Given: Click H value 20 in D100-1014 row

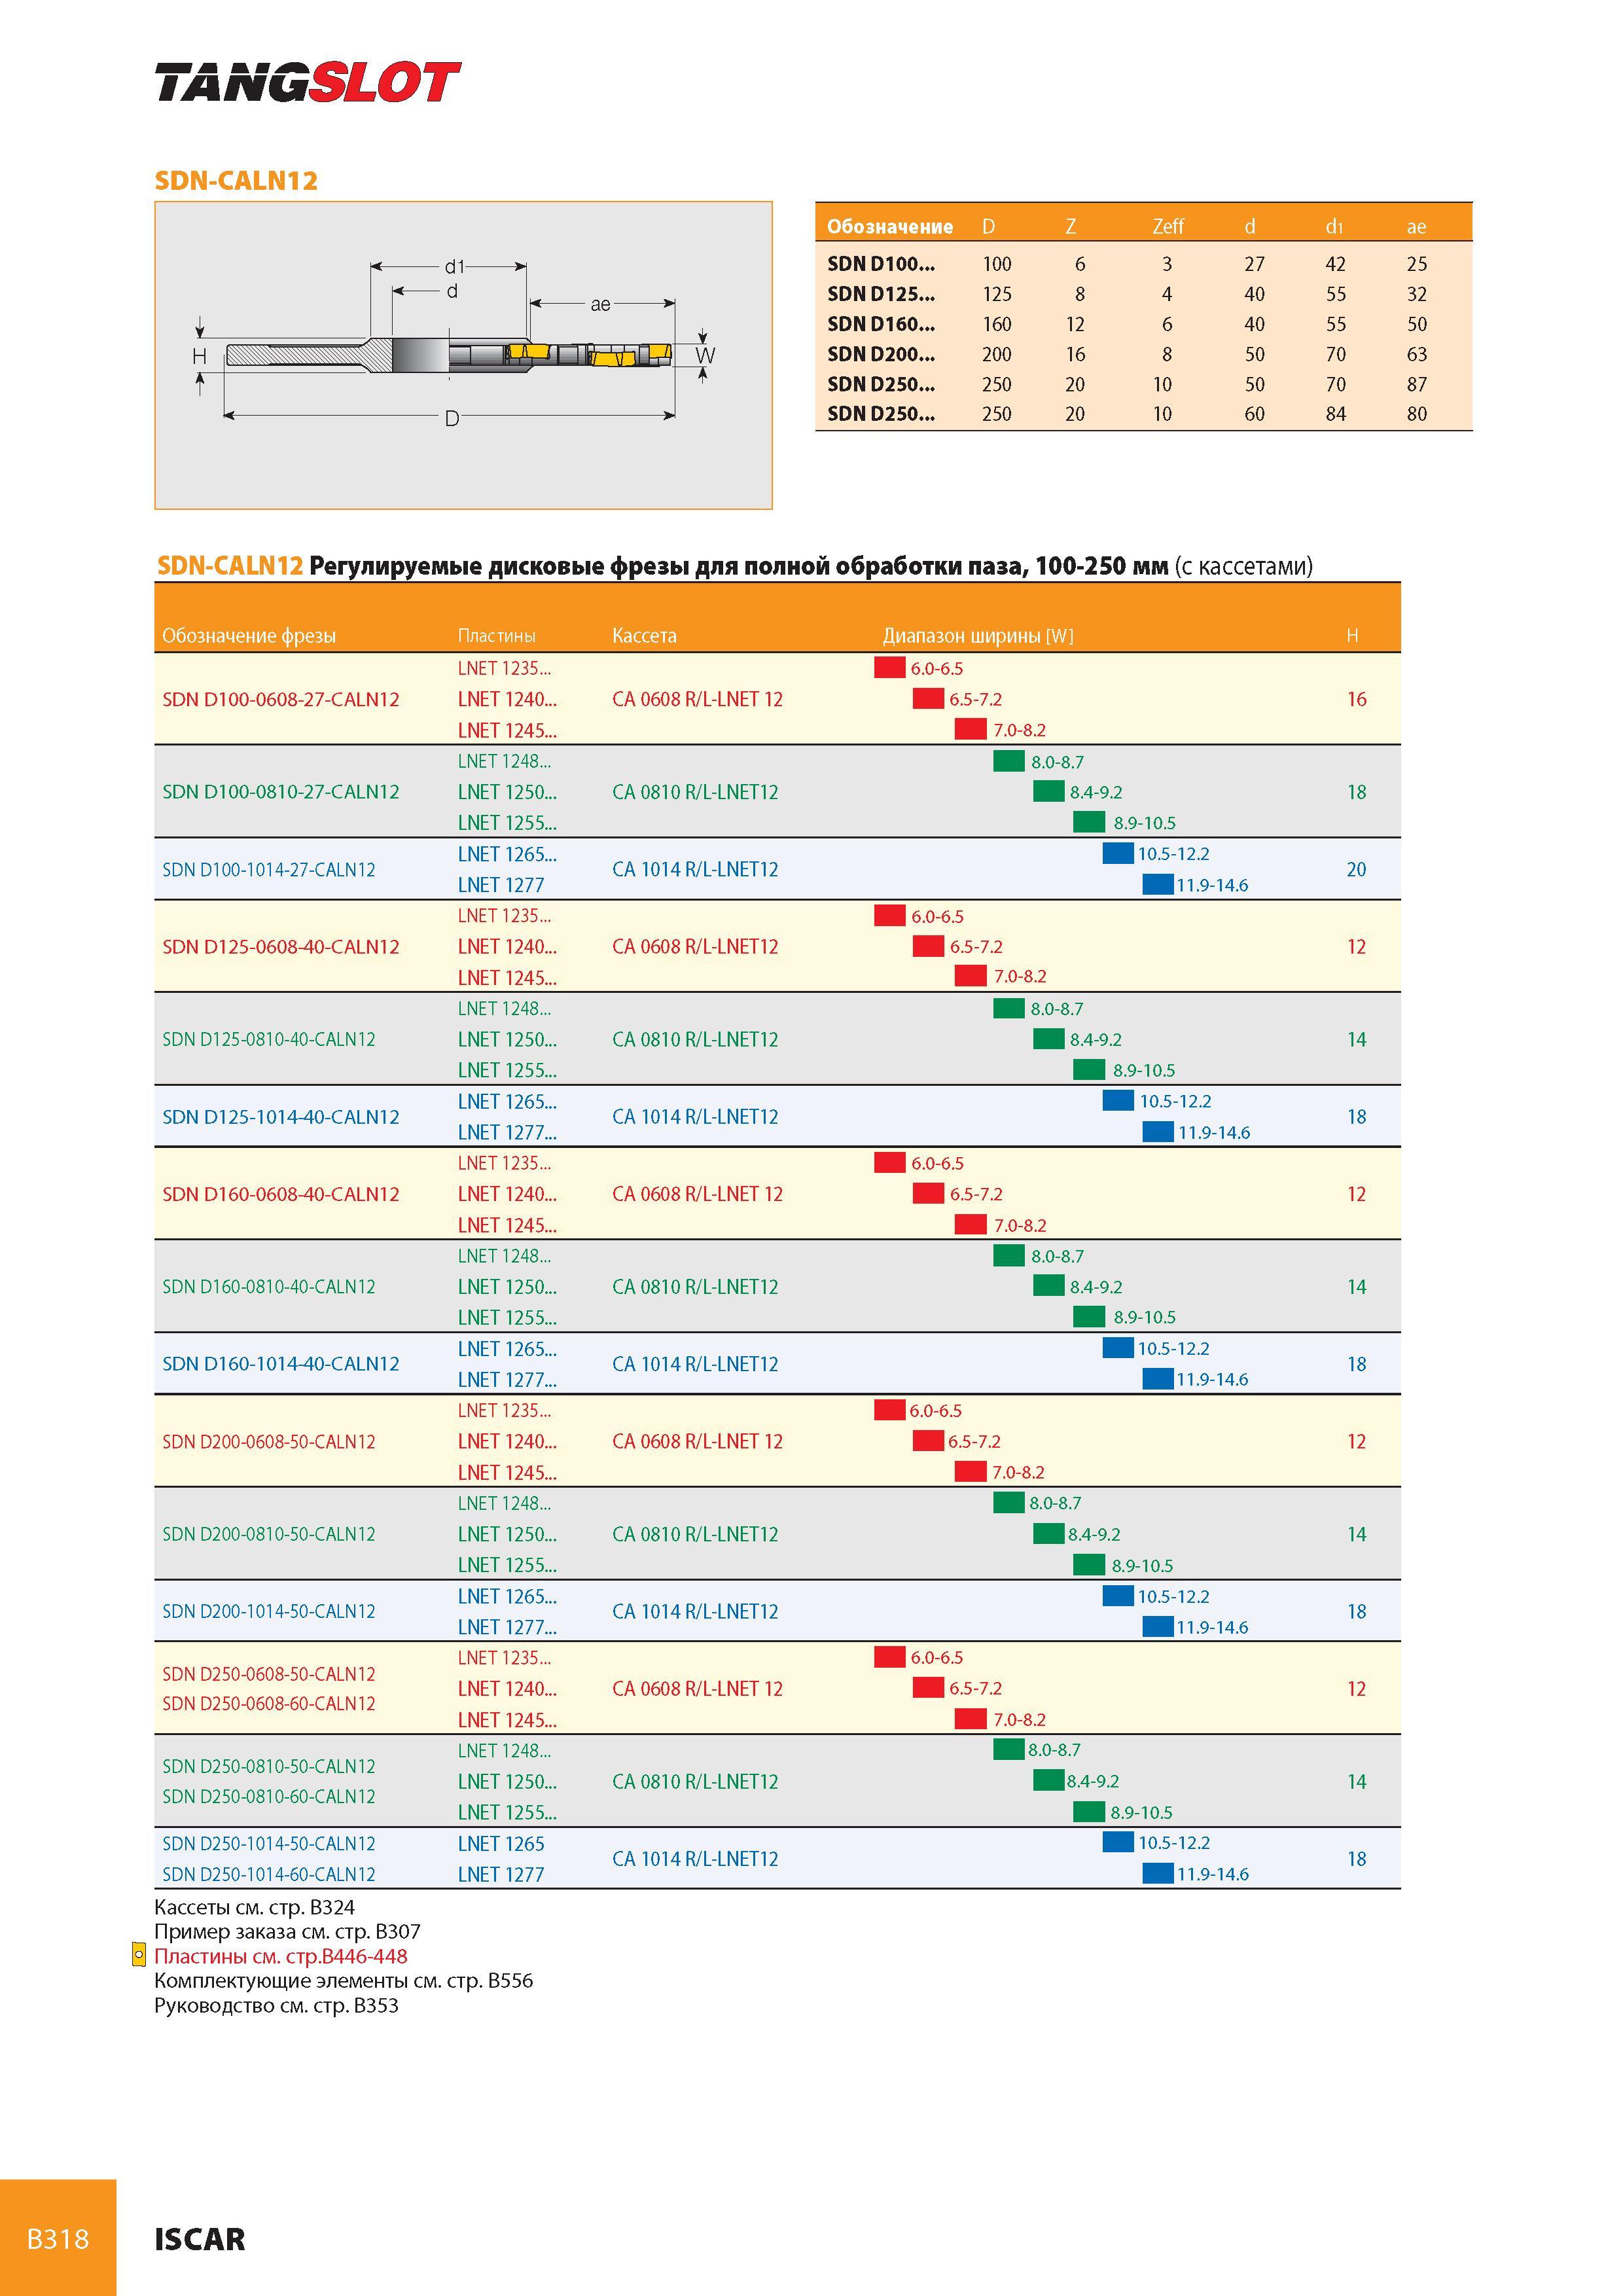Looking at the screenshot, I should (x=1356, y=870).
